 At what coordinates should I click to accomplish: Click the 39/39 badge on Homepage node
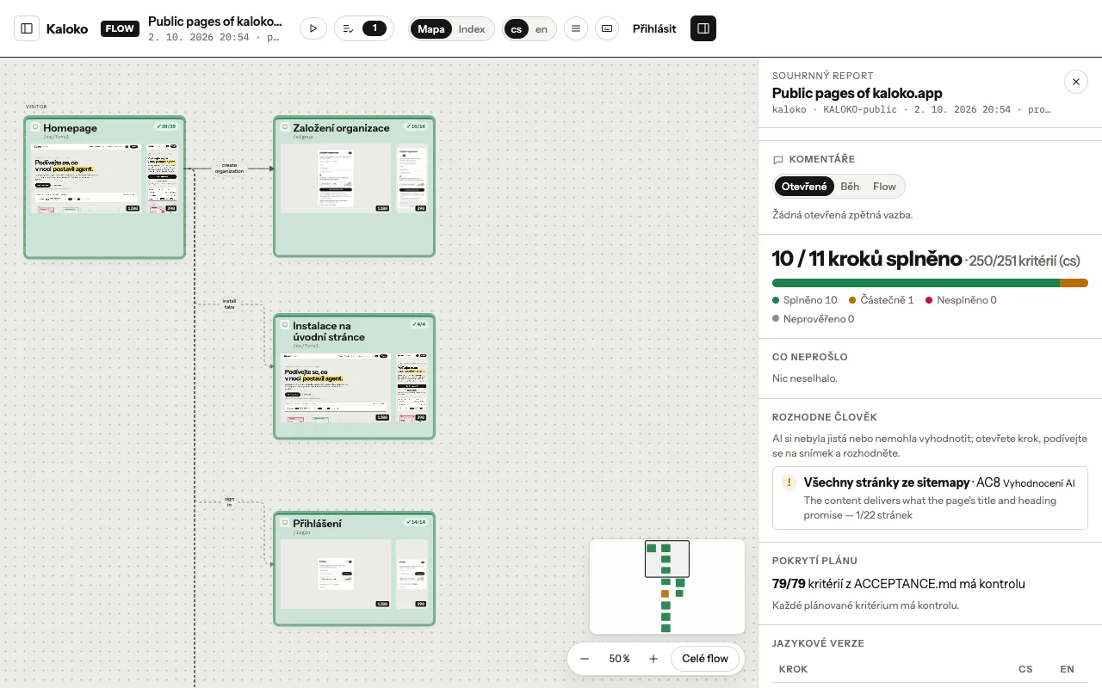tap(166, 126)
